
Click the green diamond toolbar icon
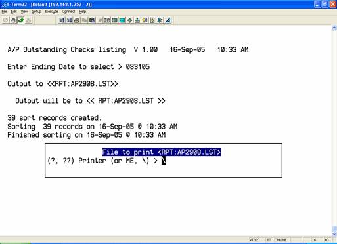(130, 20)
